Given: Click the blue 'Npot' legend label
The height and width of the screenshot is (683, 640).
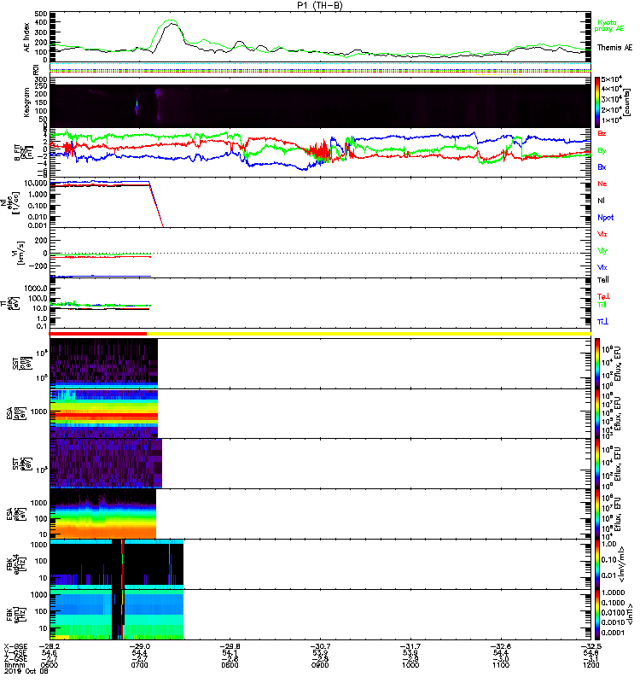Looking at the screenshot, I should click(x=605, y=216).
